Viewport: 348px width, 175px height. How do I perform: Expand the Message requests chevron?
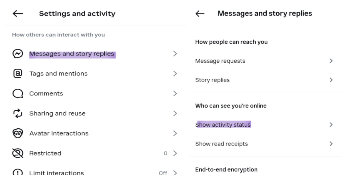click(x=331, y=61)
